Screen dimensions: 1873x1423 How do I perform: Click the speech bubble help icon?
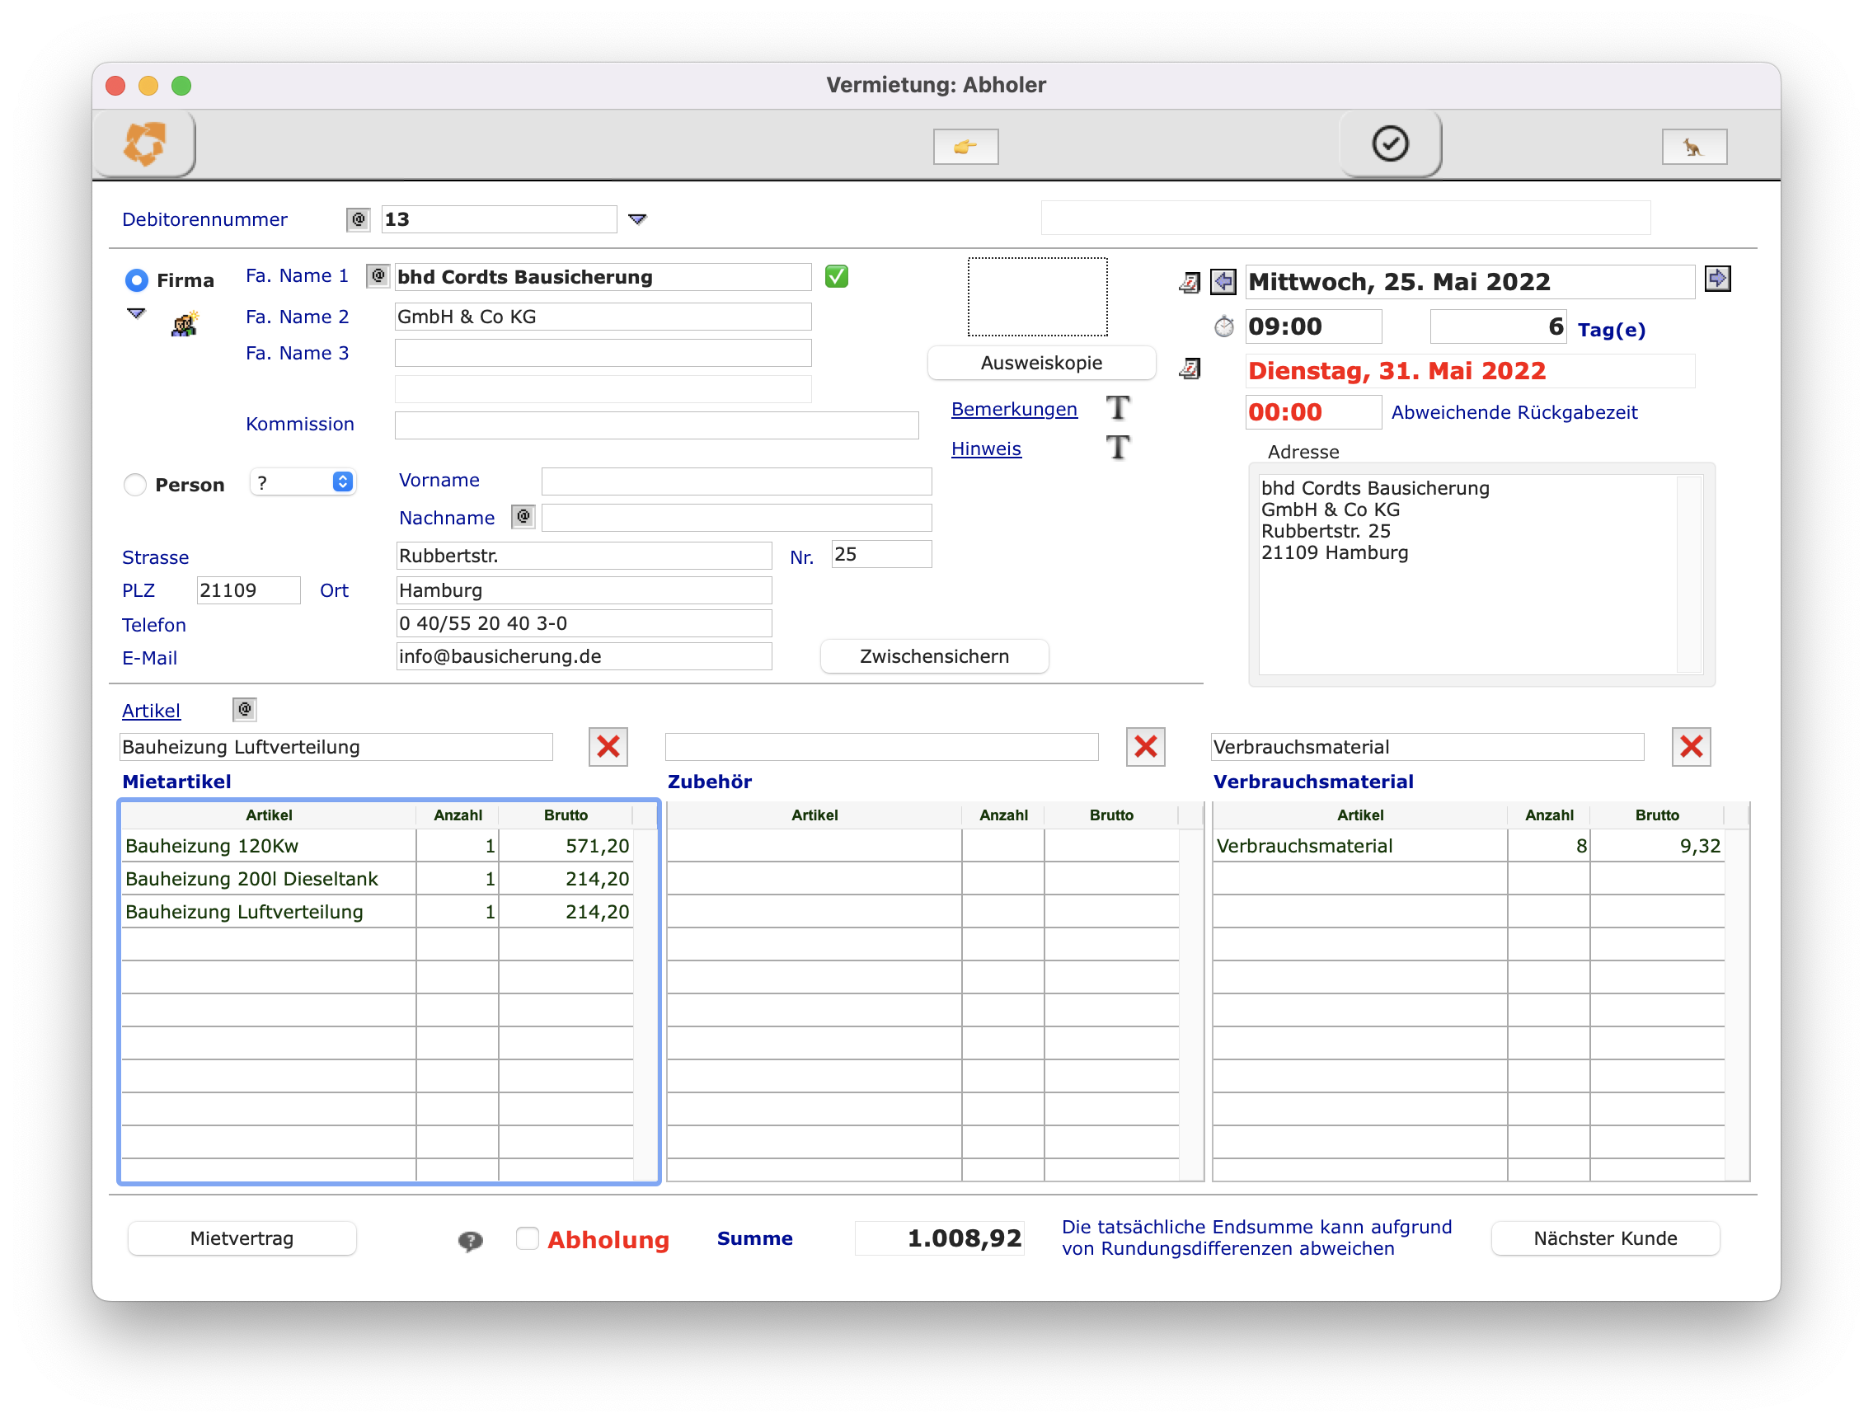point(470,1241)
